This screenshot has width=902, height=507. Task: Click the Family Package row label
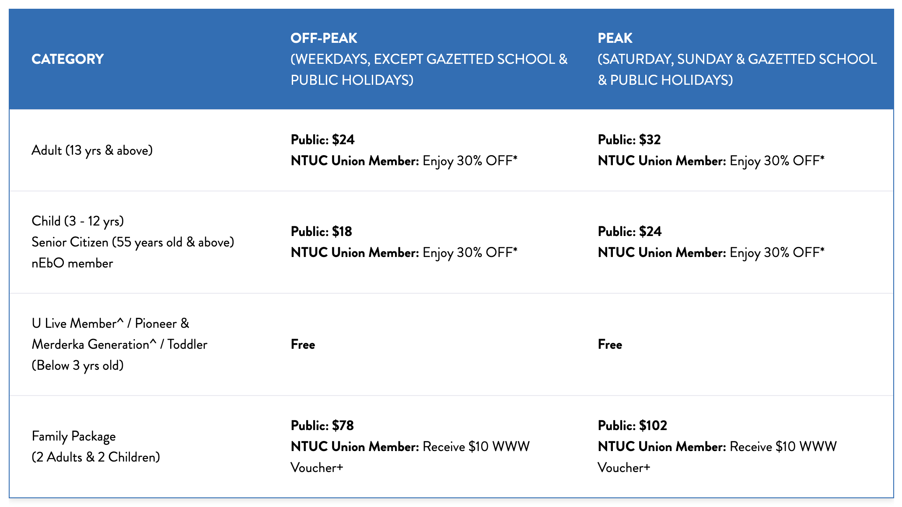pyautogui.click(x=73, y=436)
